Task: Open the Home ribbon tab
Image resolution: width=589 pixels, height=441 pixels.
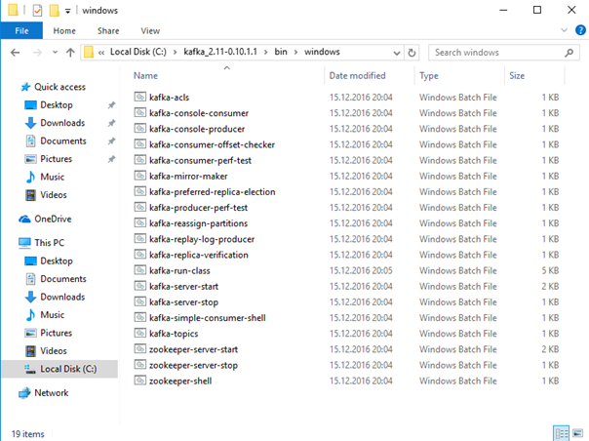Action: pyautogui.click(x=64, y=31)
